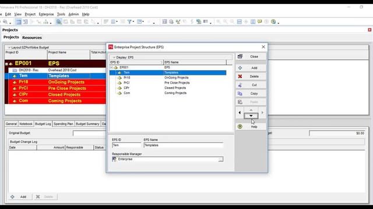Click into the EPS ID input field

pyautogui.click(x=126, y=145)
